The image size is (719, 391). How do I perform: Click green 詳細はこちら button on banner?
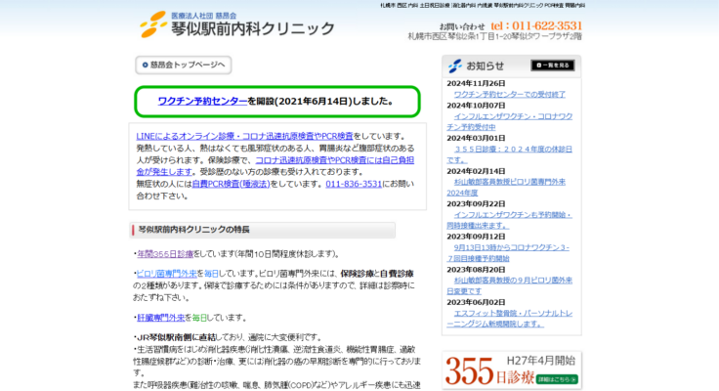point(557,379)
